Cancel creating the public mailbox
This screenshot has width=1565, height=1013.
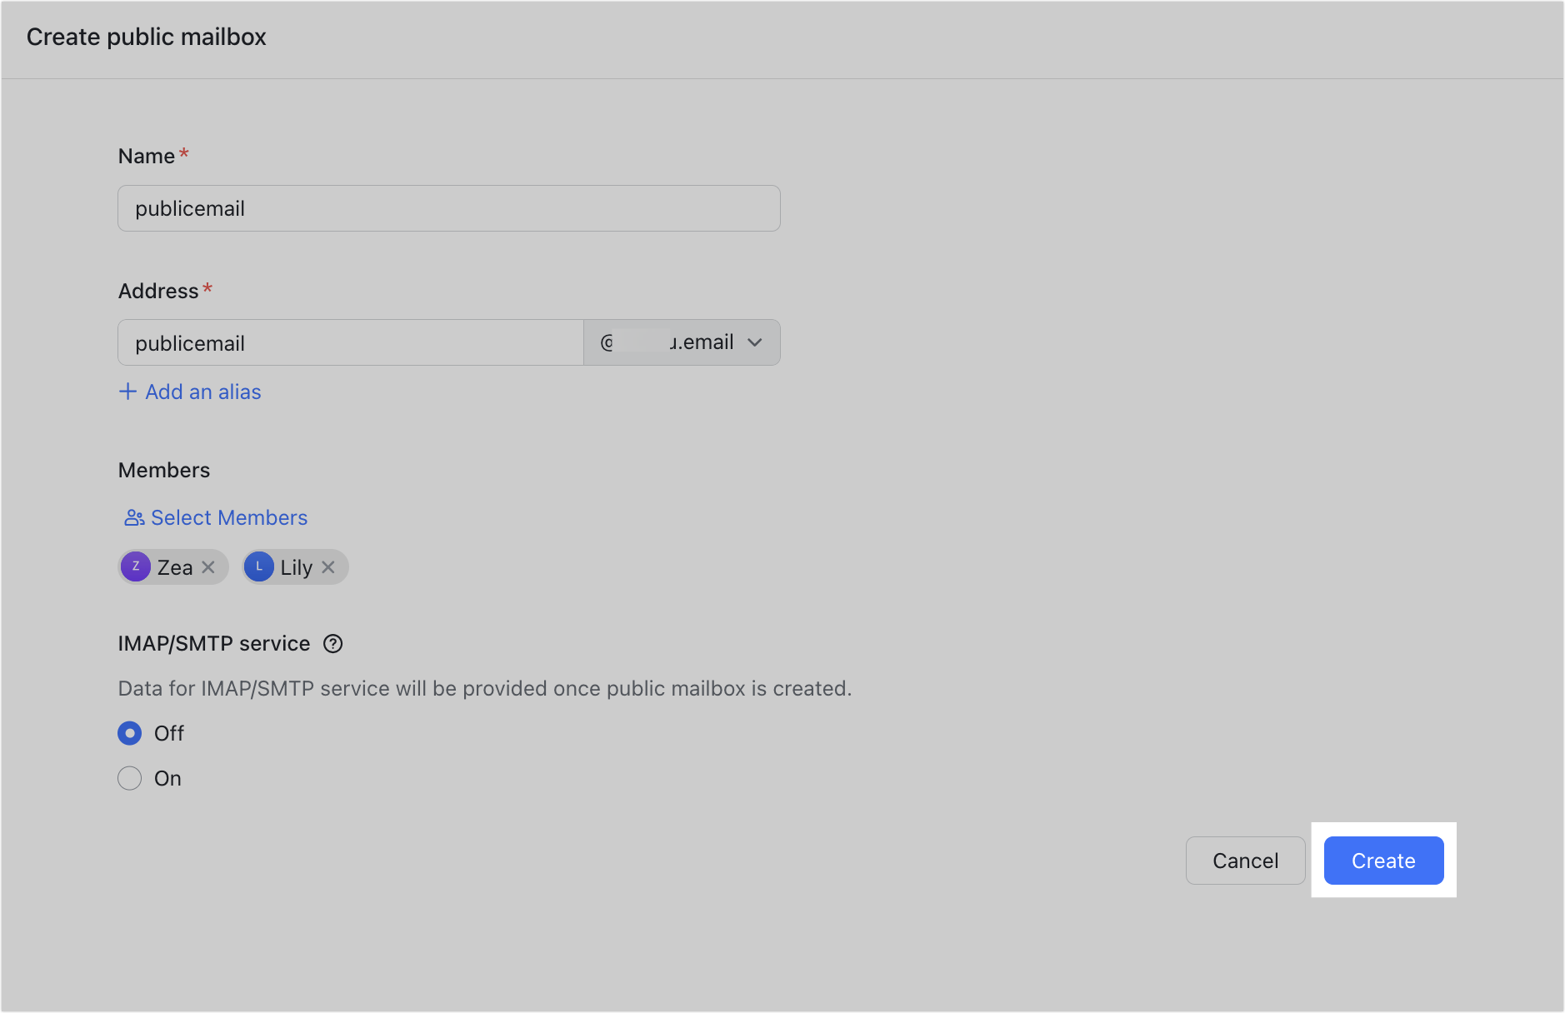click(1245, 861)
